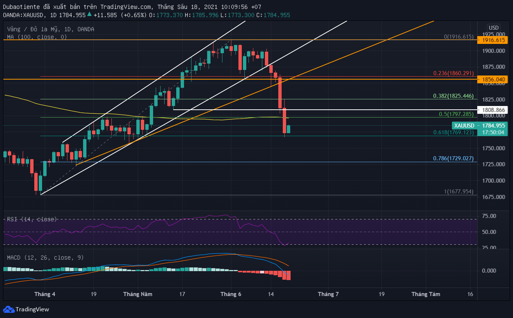Click the Fibonacci 0.786(1729.027) level label
Viewport: 513px width, 318px height.
[x=453, y=158]
